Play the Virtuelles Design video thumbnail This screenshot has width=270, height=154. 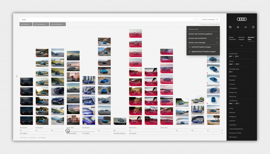coord(120,121)
